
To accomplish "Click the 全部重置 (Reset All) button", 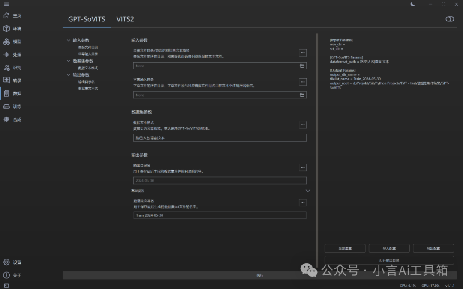I will [345, 248].
